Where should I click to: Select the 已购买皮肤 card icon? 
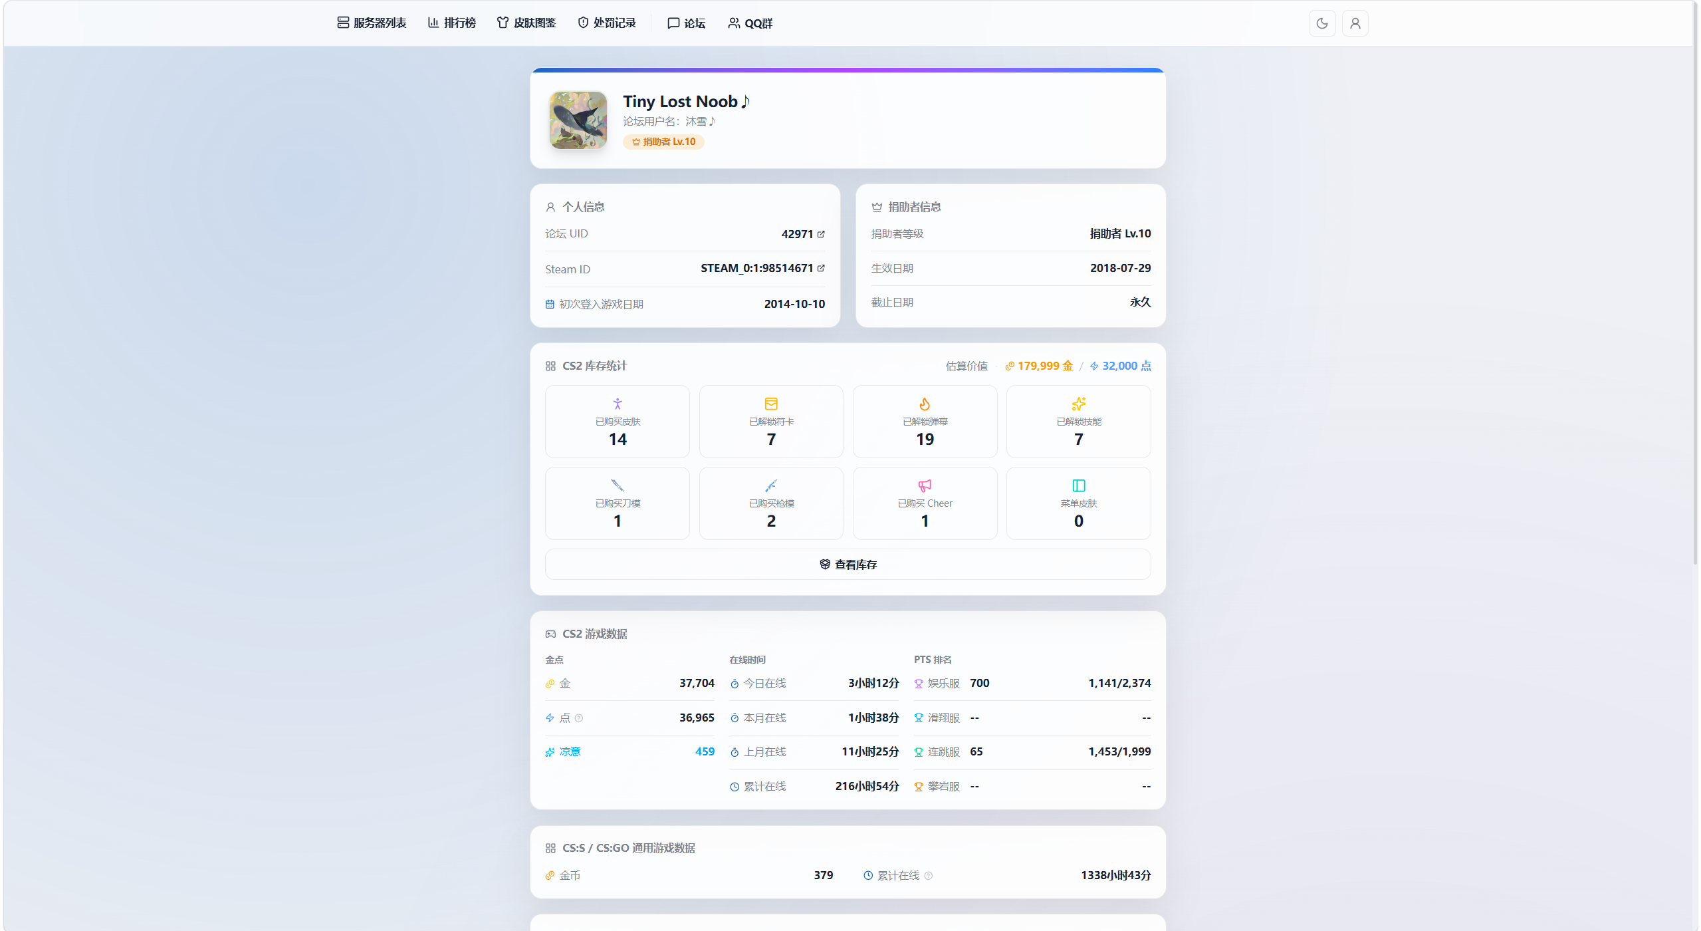[618, 404]
